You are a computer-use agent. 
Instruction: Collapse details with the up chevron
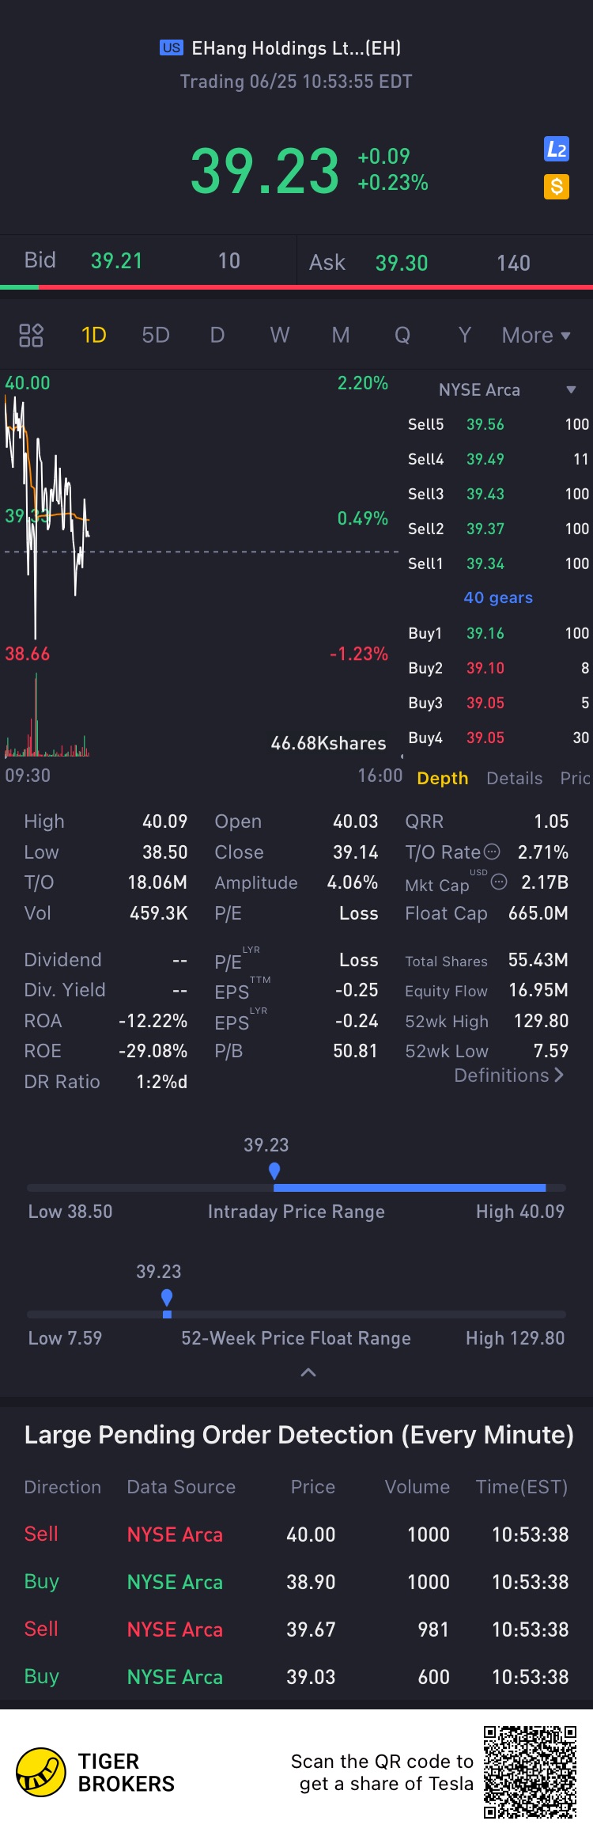pyautogui.click(x=308, y=1372)
